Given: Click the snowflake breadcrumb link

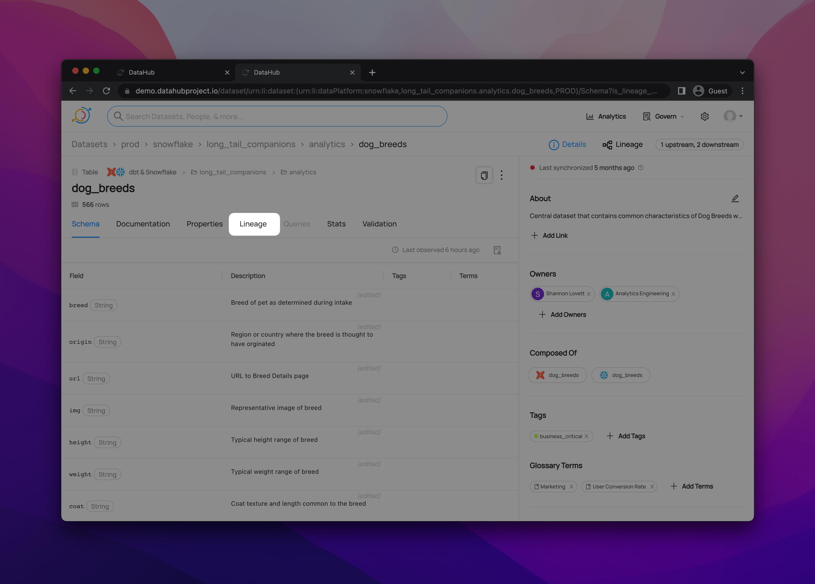Looking at the screenshot, I should pyautogui.click(x=173, y=144).
